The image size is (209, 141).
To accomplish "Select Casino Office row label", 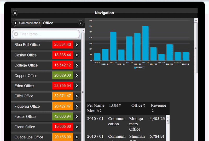I will tap(25, 55).
